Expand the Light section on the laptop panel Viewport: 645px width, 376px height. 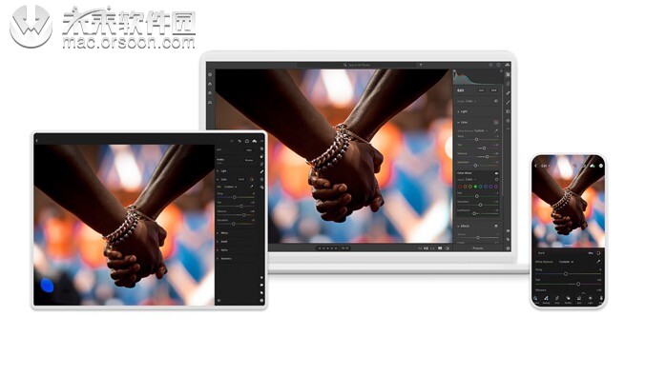pyautogui.click(x=463, y=111)
